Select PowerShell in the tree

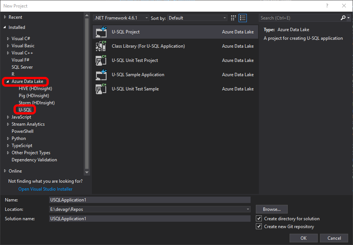pyautogui.click(x=23, y=131)
